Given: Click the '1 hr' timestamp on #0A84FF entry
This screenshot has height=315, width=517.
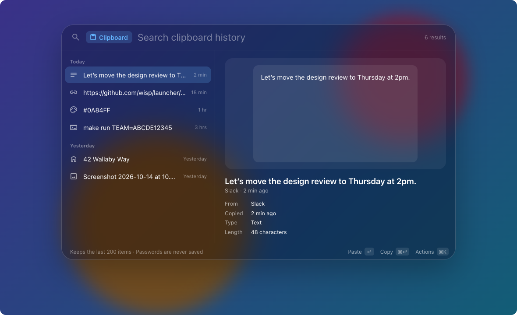Looking at the screenshot, I should pos(202,110).
